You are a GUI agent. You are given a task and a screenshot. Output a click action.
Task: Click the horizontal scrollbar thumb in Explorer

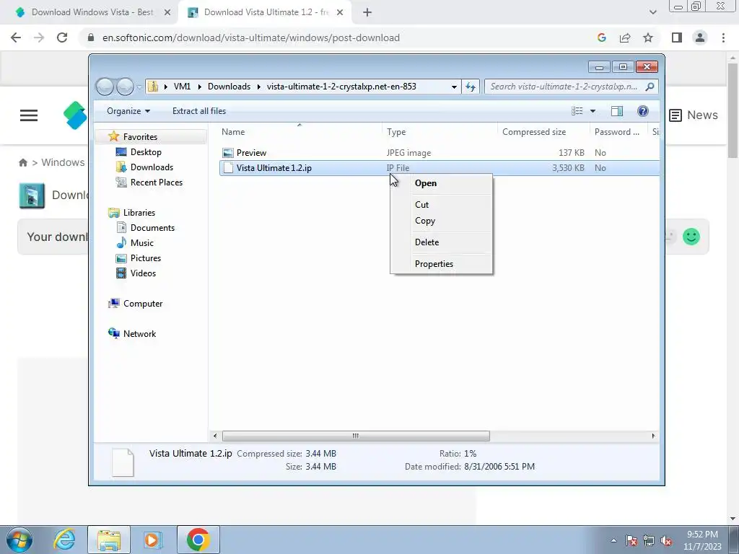pyautogui.click(x=356, y=436)
